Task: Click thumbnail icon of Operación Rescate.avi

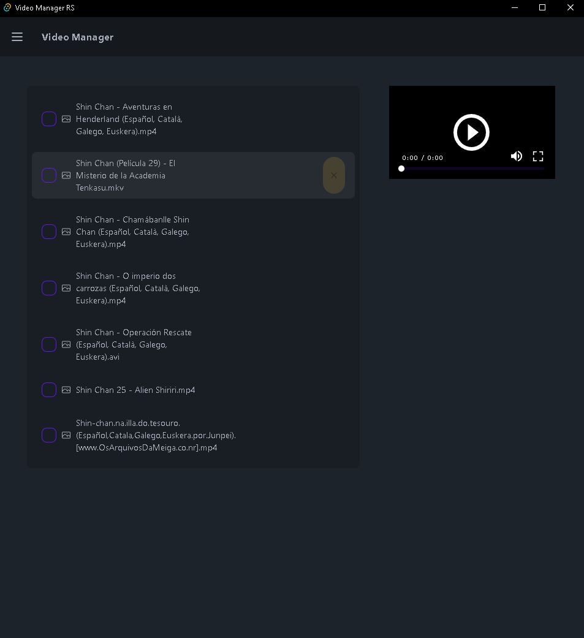Action: pyautogui.click(x=66, y=344)
